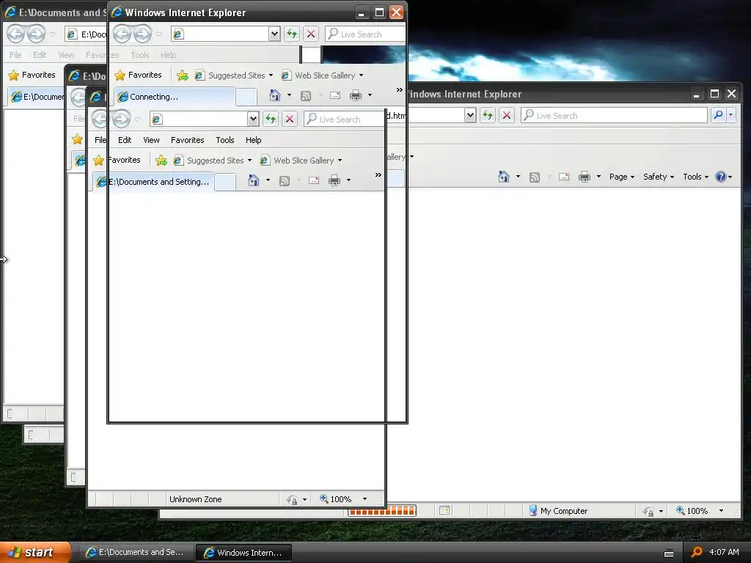Click Back button in leftmost Documents window
Viewport: 751px width, 563px height.
15,34
